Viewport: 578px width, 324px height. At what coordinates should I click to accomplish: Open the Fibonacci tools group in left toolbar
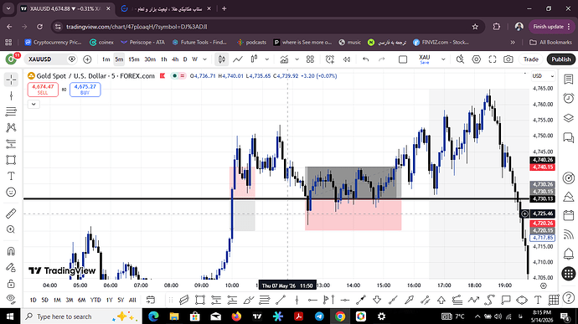[11, 111]
